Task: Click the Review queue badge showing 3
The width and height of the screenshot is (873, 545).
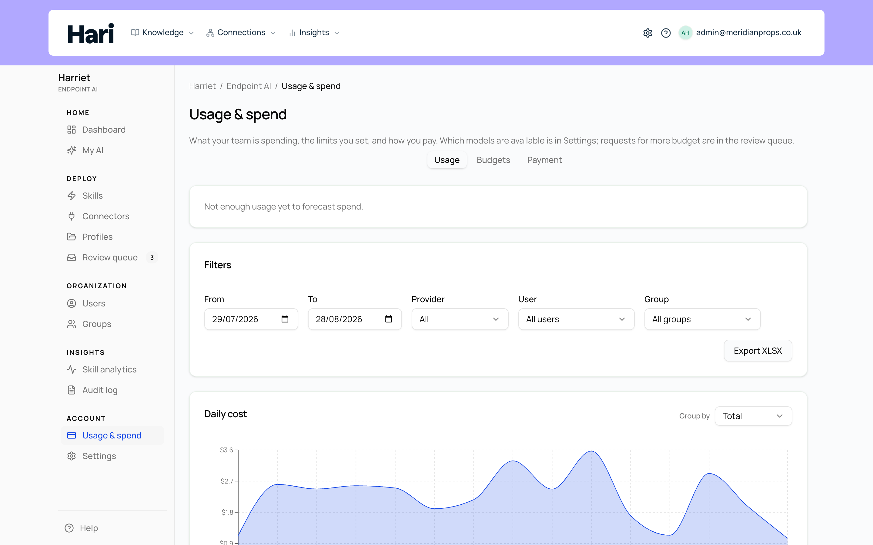Action: pyautogui.click(x=152, y=258)
